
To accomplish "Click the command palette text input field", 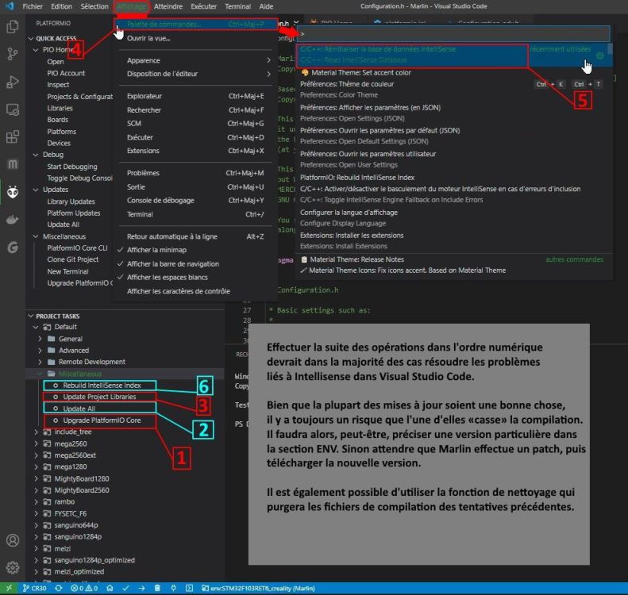I will pyautogui.click(x=454, y=34).
